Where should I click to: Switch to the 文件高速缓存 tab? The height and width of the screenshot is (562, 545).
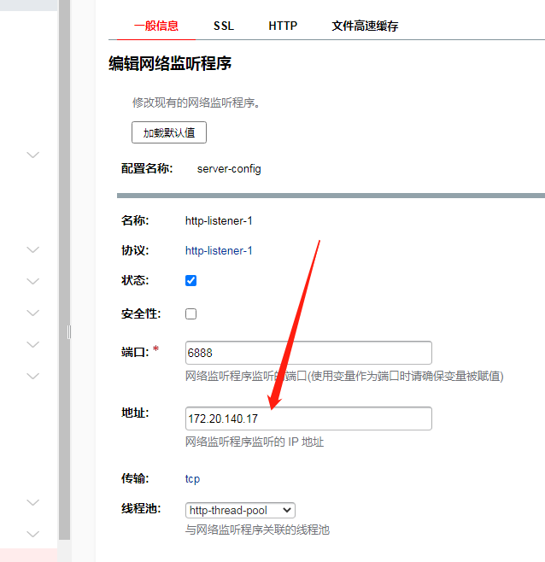coord(365,26)
